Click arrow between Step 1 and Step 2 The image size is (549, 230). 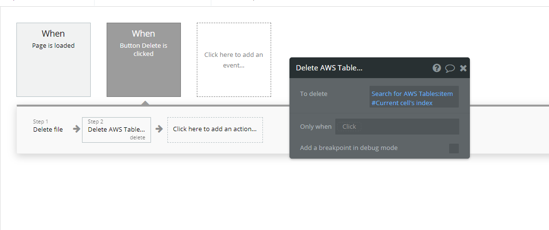click(x=76, y=129)
